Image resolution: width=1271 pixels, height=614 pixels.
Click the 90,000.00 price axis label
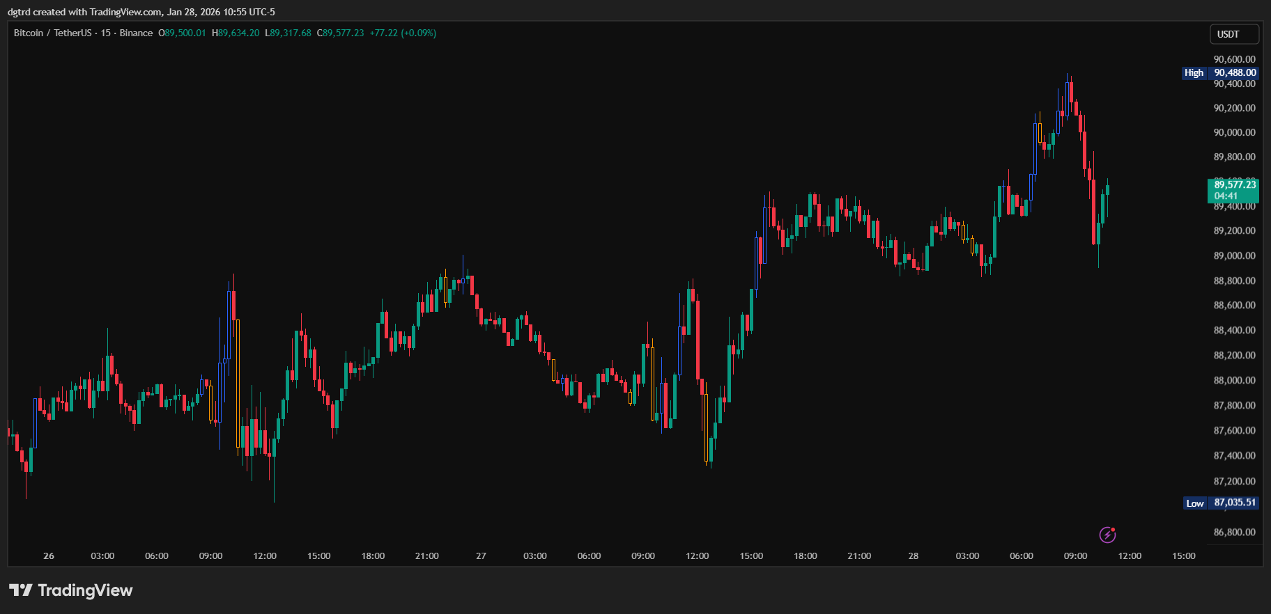point(1235,132)
